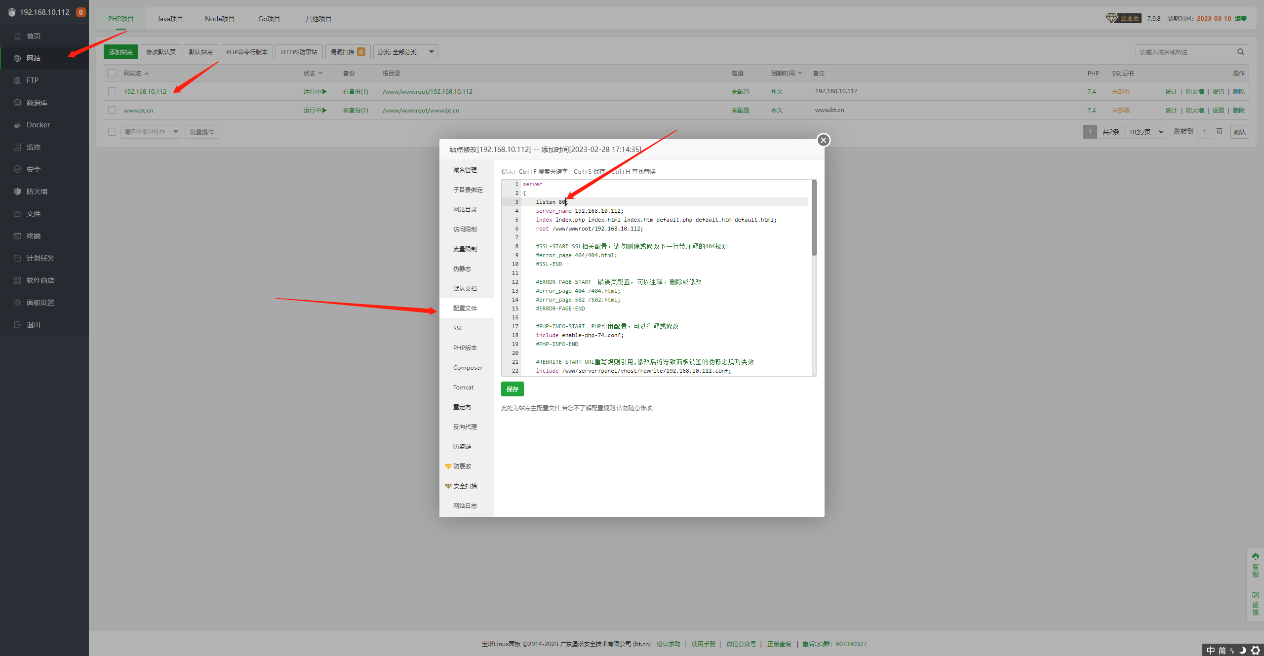
Task: Click the 反馈 feedback icon
Action: (x=1255, y=595)
